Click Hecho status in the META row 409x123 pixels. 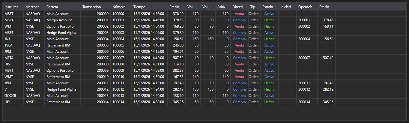(x=269, y=58)
